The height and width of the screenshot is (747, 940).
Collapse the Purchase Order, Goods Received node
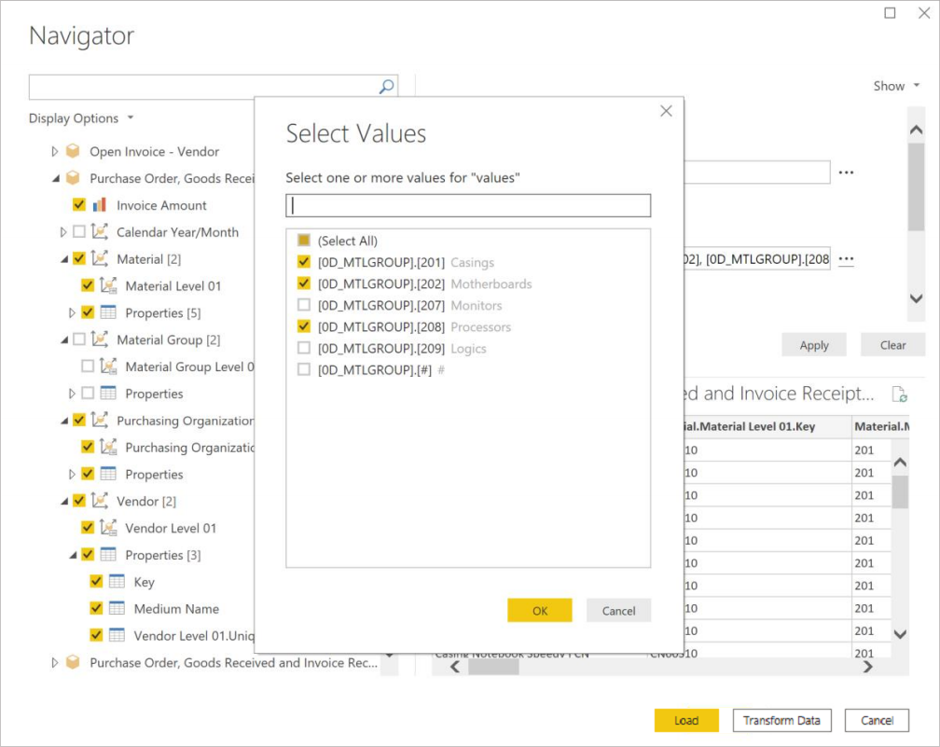coord(56,179)
